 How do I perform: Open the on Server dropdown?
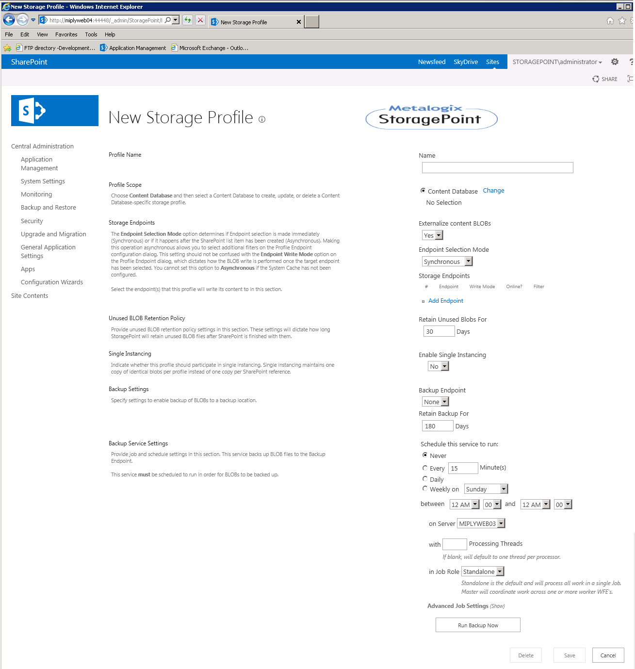[x=482, y=523]
